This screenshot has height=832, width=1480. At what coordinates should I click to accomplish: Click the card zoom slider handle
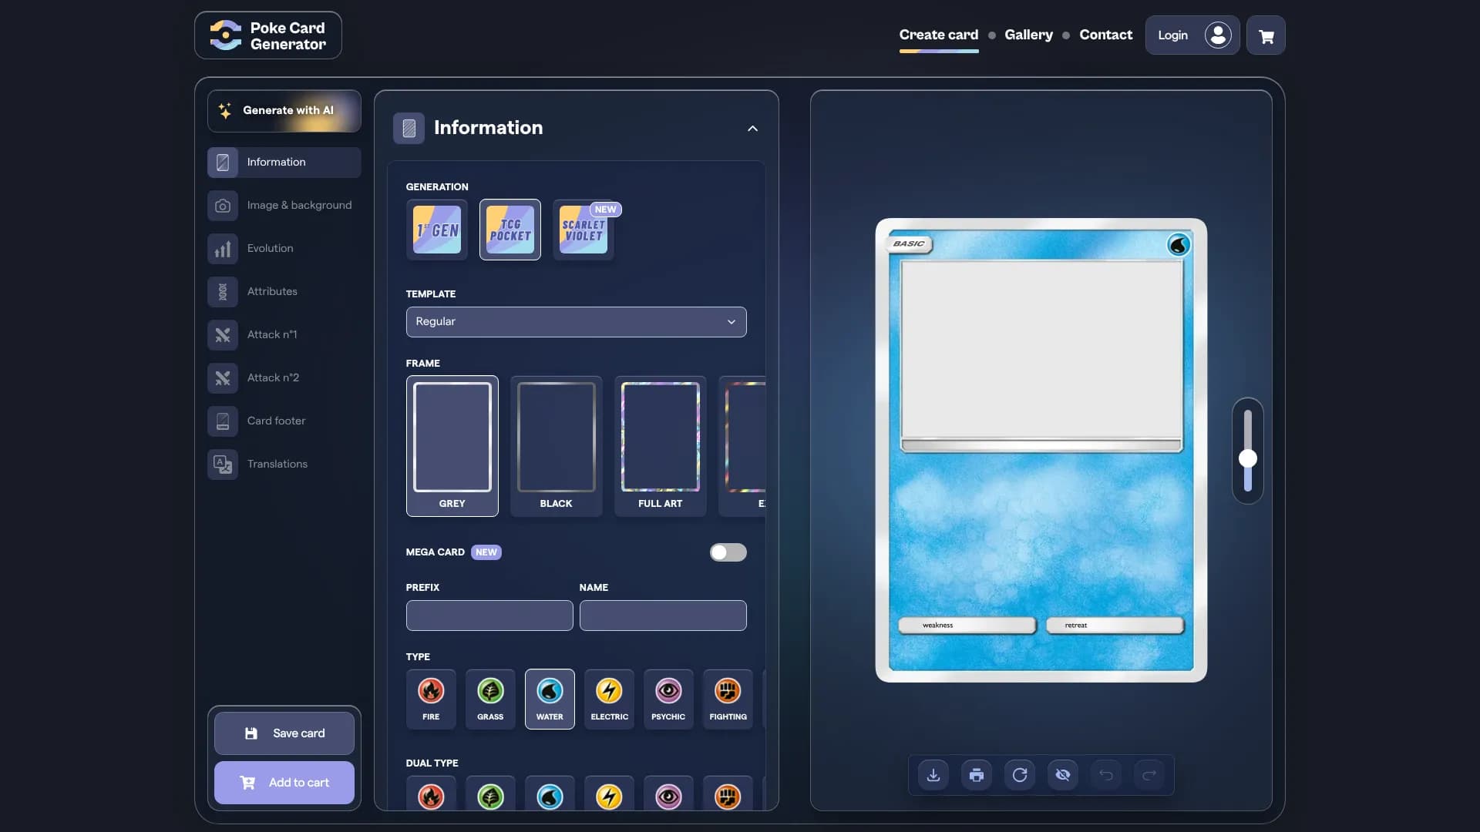point(1247,459)
